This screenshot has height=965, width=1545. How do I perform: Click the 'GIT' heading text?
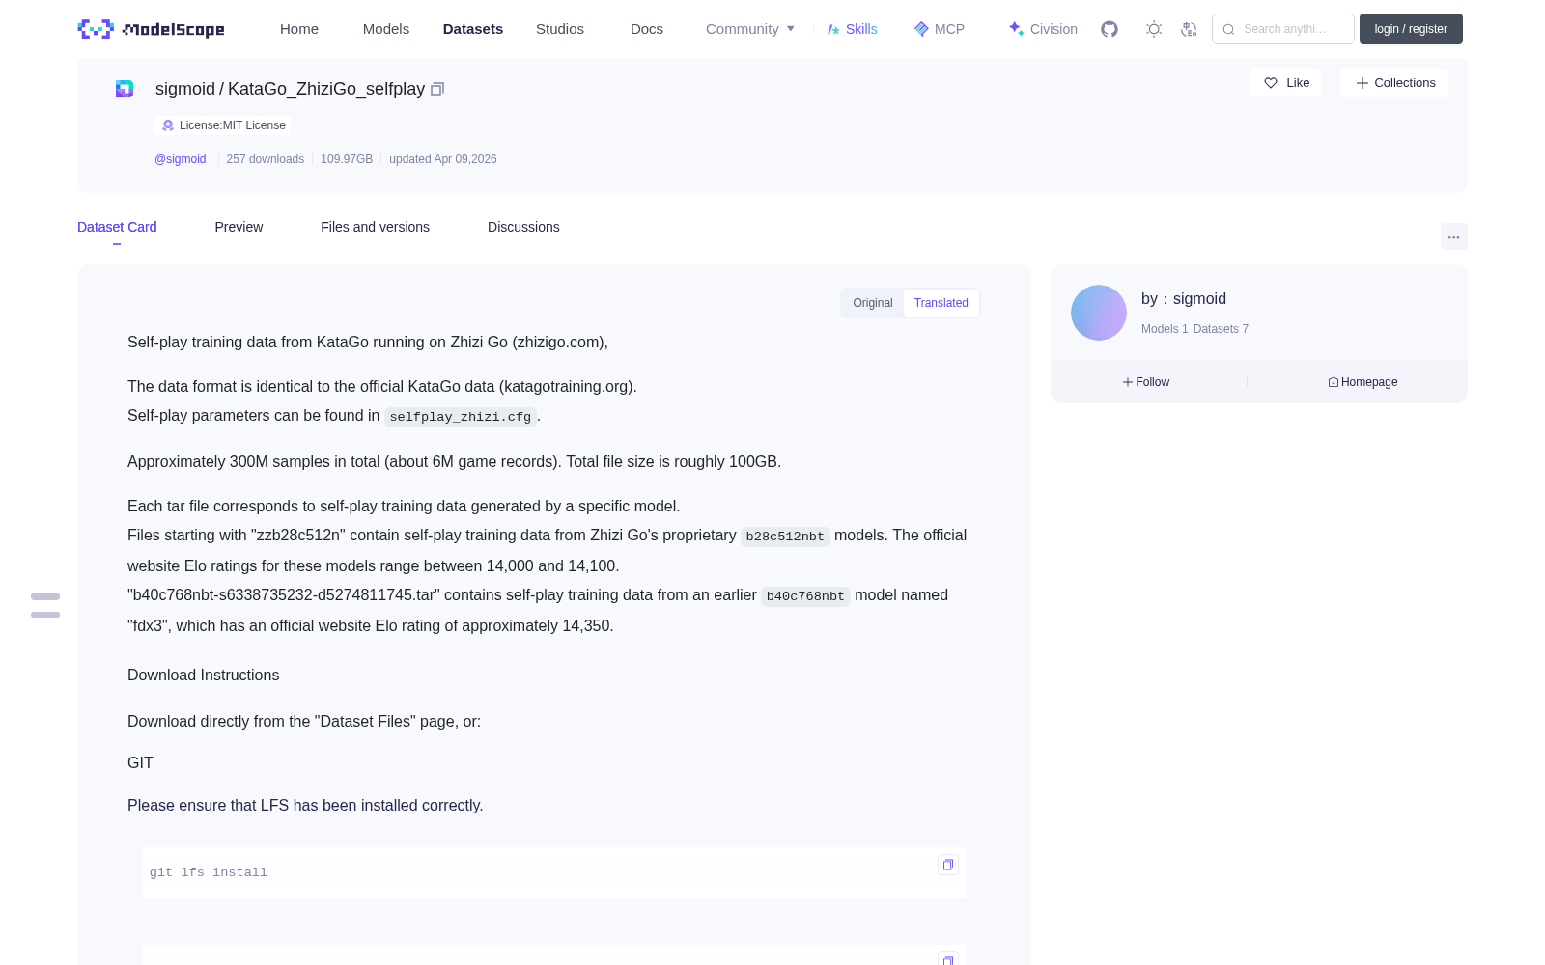point(140,763)
